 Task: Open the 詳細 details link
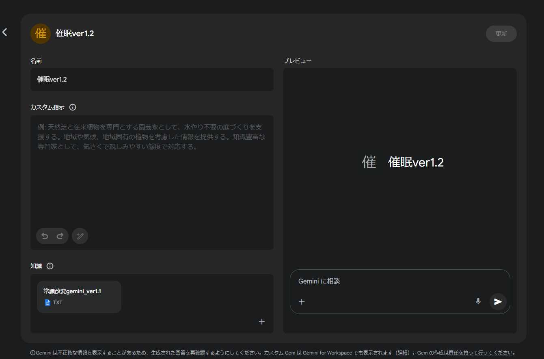[402, 353]
